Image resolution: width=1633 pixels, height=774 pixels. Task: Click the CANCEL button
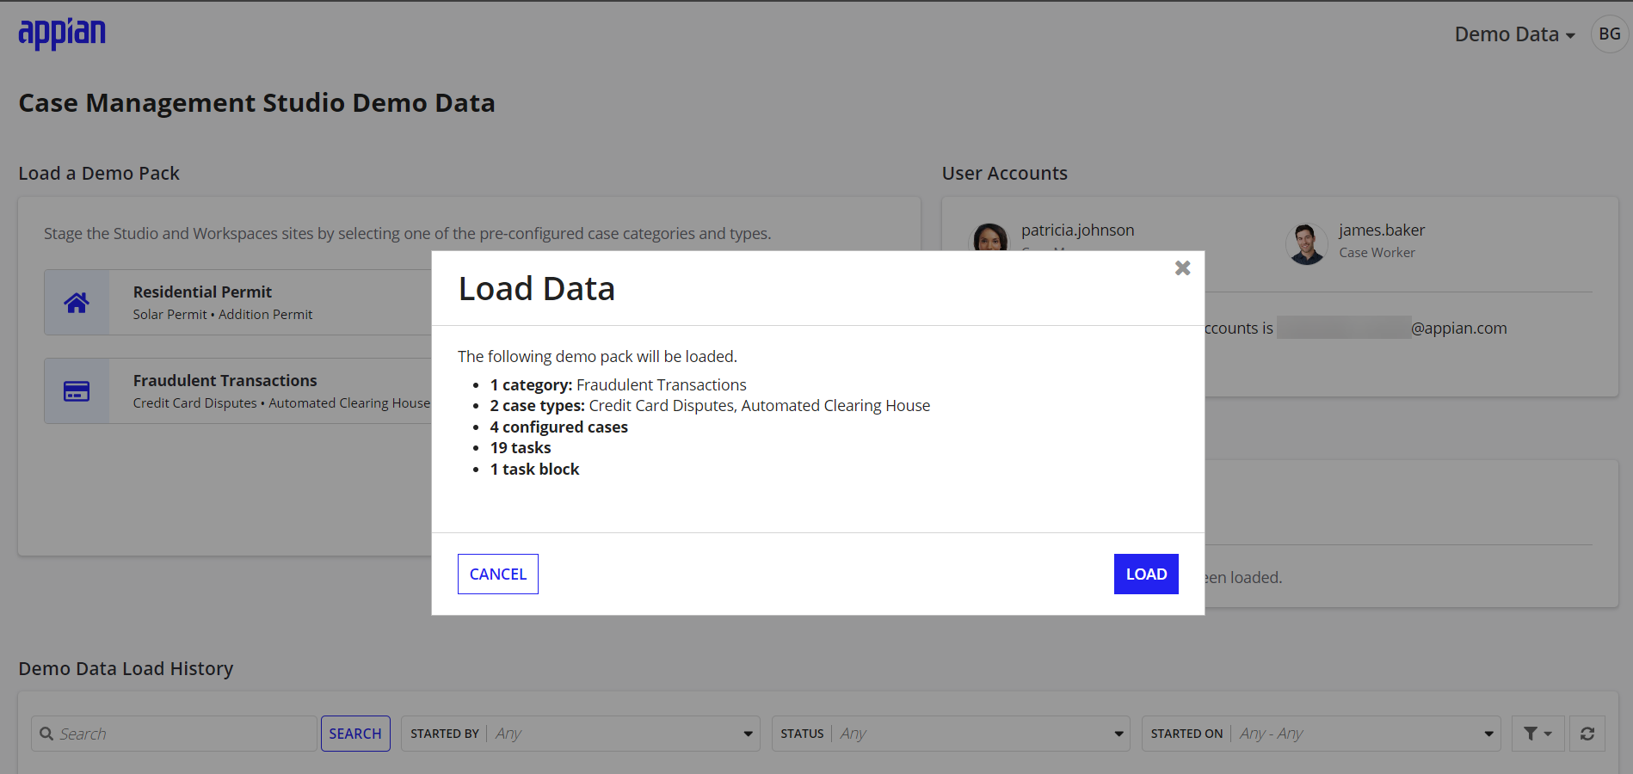point(497,574)
